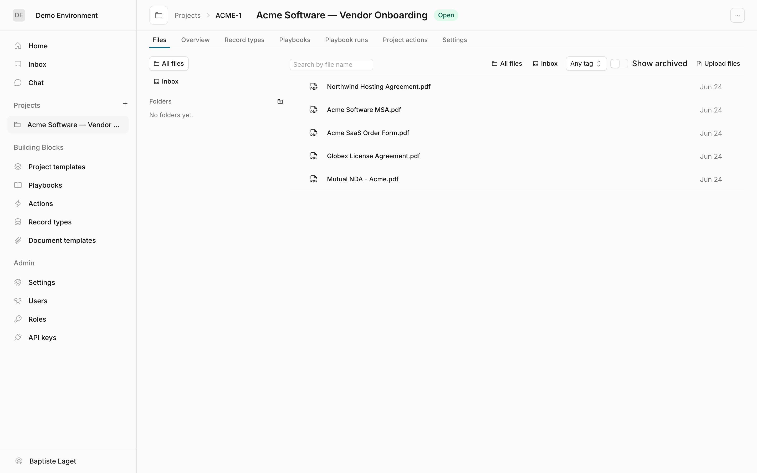
Task: Select Inbox in the files left panel
Action: tap(166, 81)
